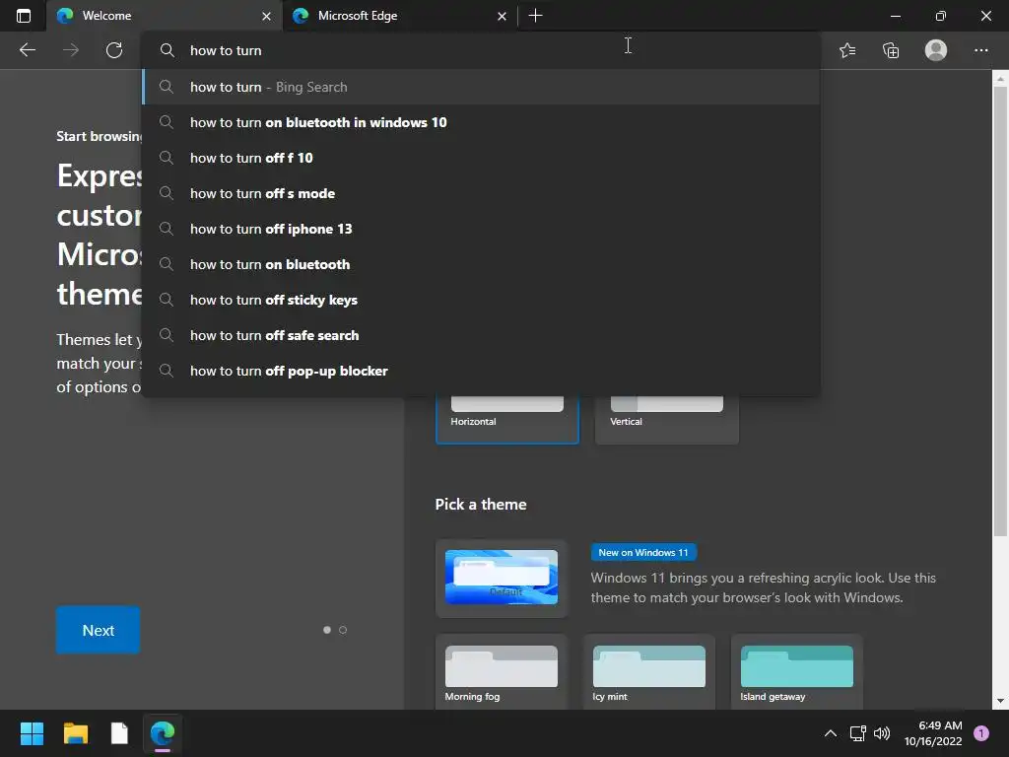Open Settings and more ellipsis menu
This screenshot has width=1009, height=757.
tap(980, 50)
